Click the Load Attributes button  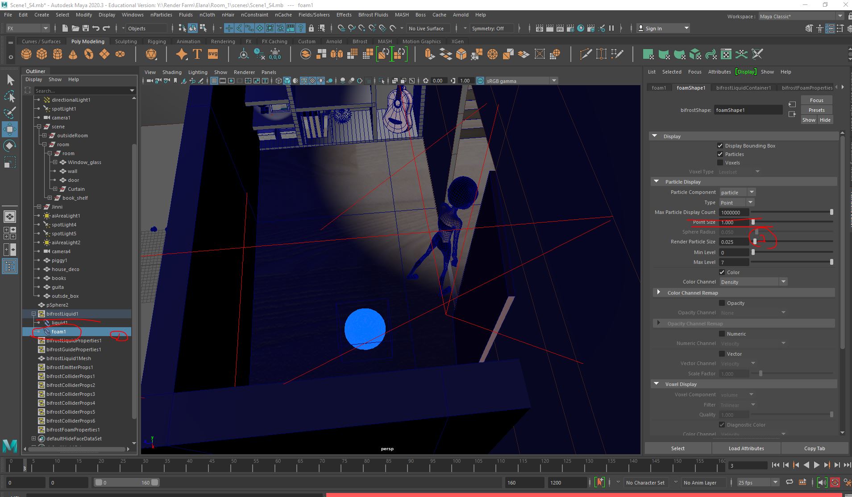click(746, 448)
